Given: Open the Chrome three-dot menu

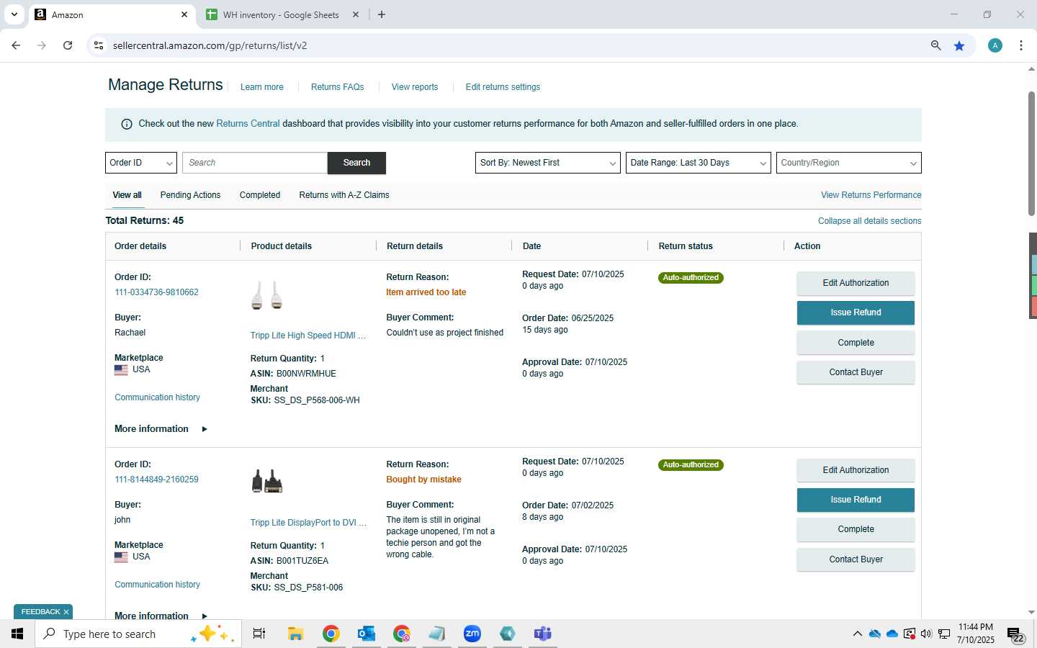Looking at the screenshot, I should pos(1021,45).
